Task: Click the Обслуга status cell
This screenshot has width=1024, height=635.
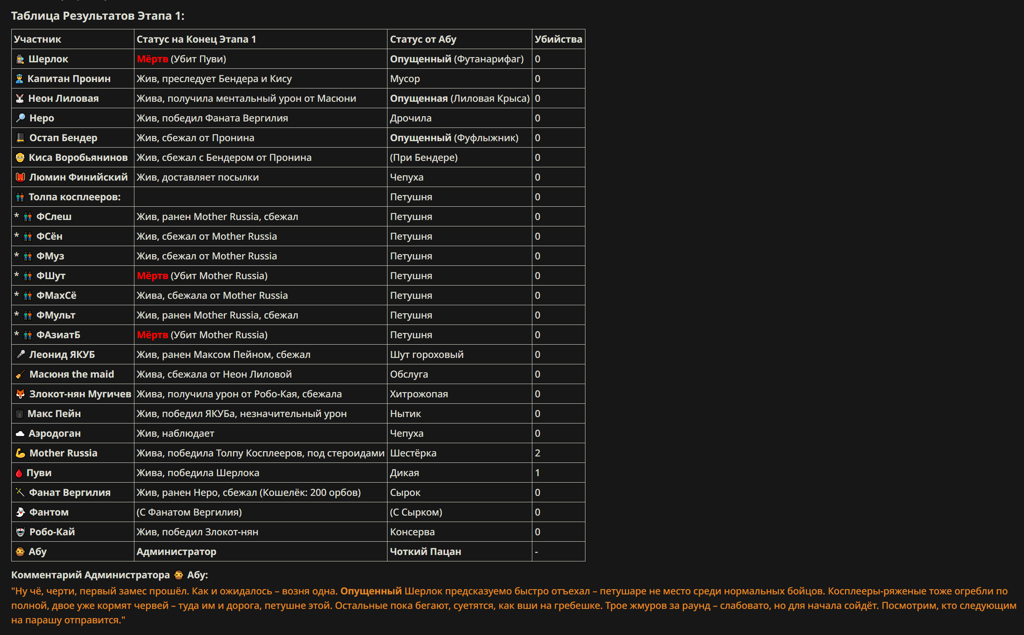Action: click(459, 375)
